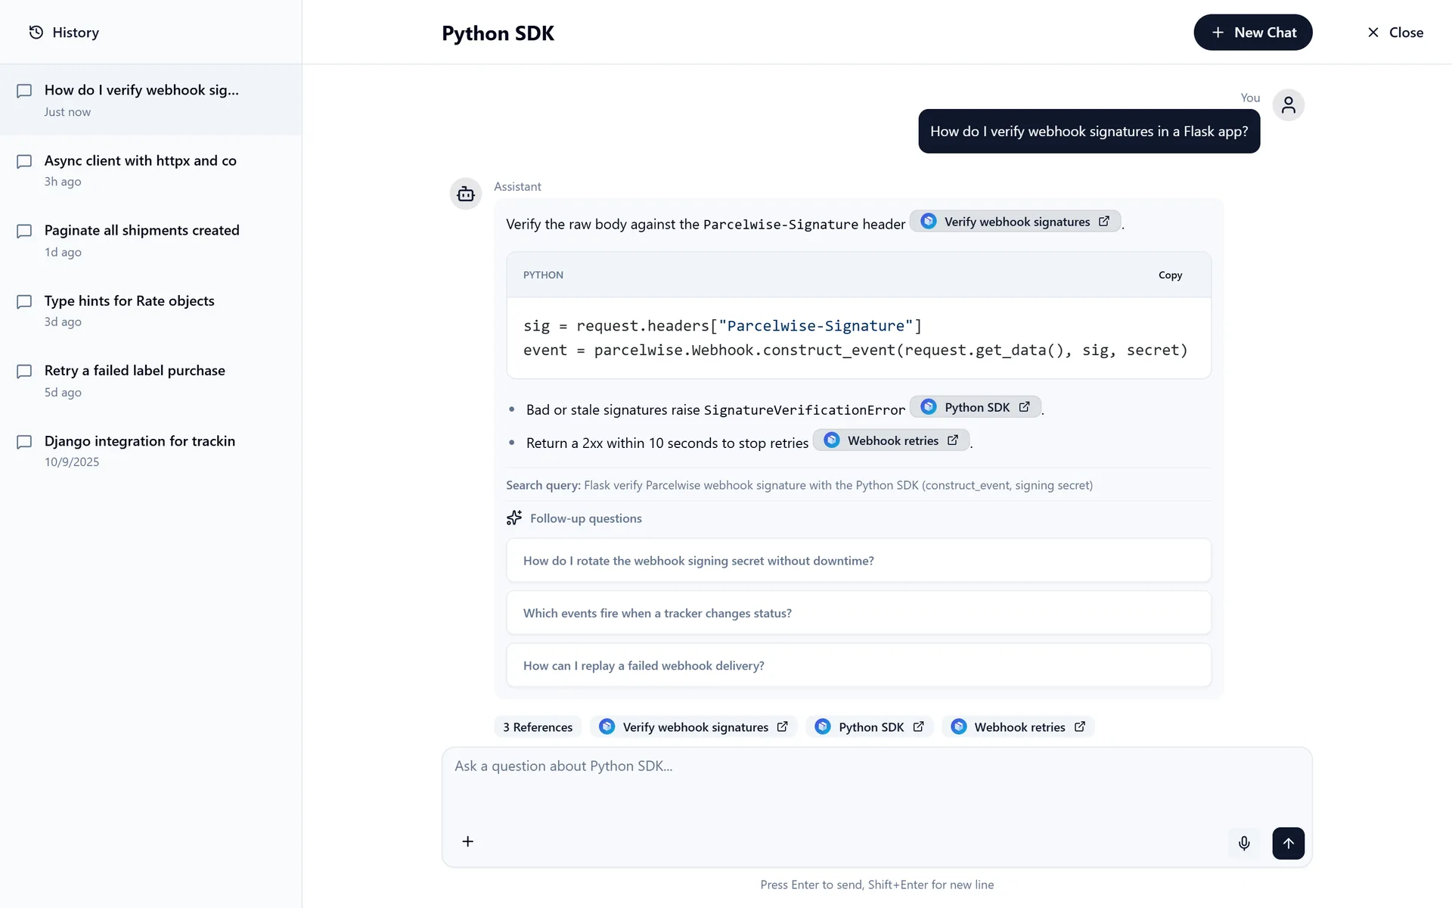Screen dimensions: 1452x908
Task: Open 'Django integration for trackin' chat
Action: tap(150, 450)
